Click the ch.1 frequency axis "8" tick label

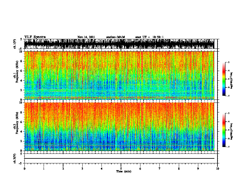(21, 61)
